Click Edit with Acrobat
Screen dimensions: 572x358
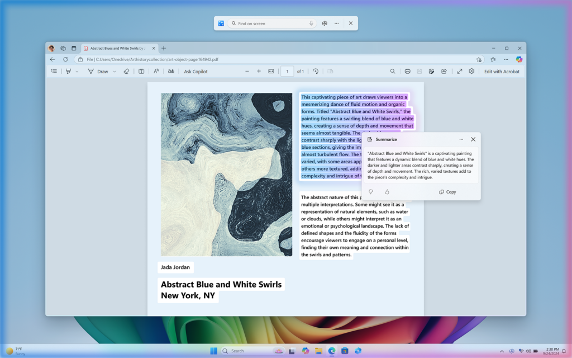[501, 71]
